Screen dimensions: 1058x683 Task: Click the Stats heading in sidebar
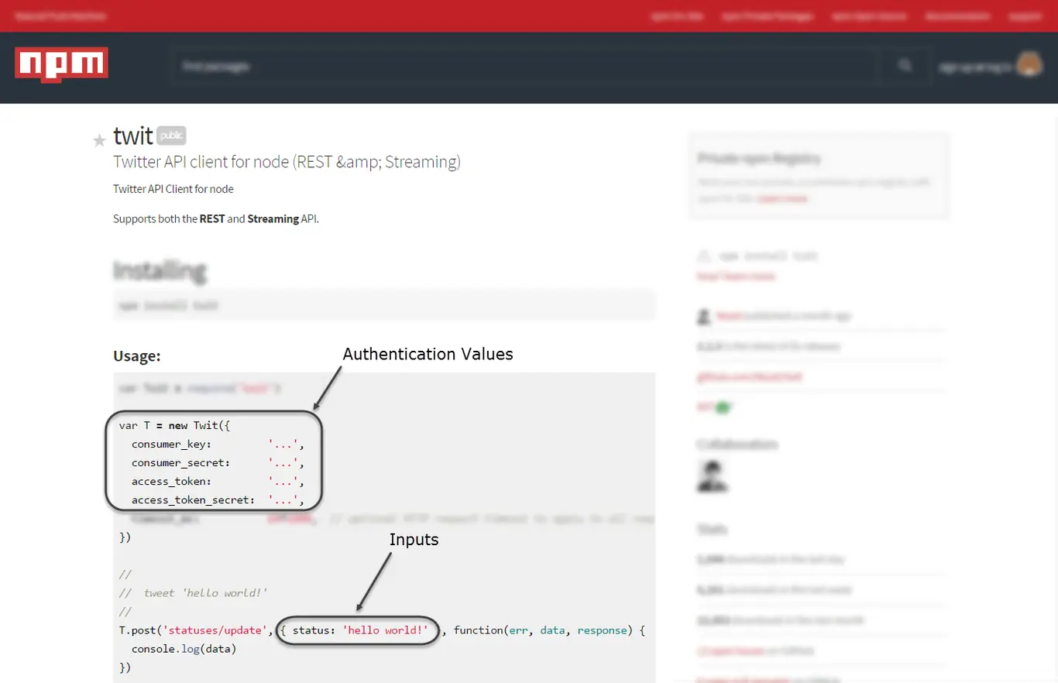[x=713, y=530]
